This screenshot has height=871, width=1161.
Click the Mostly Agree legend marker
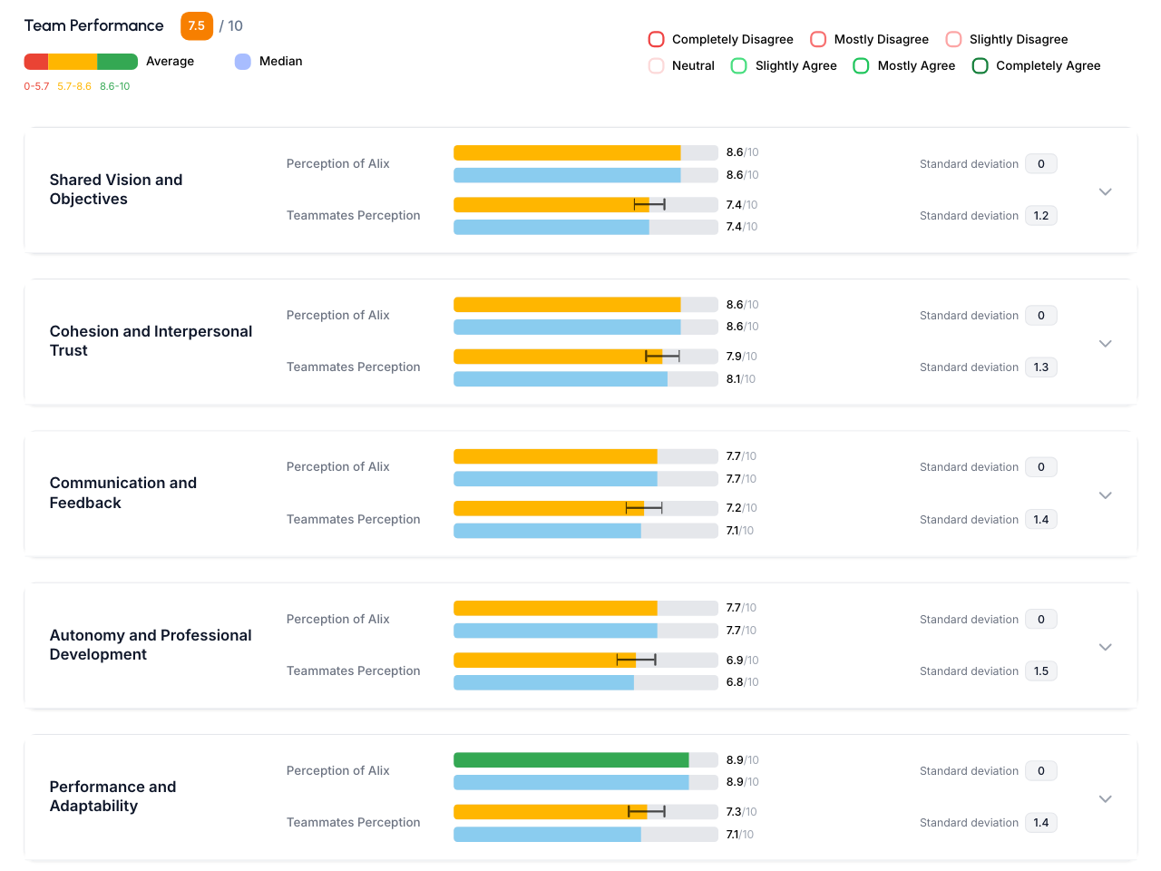tap(862, 65)
